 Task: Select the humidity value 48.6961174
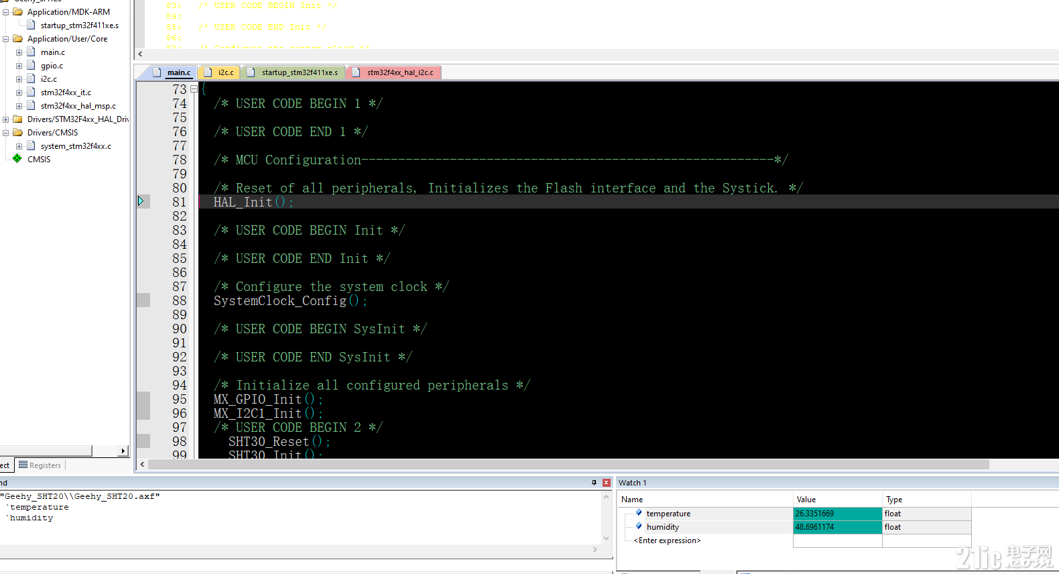click(x=837, y=527)
